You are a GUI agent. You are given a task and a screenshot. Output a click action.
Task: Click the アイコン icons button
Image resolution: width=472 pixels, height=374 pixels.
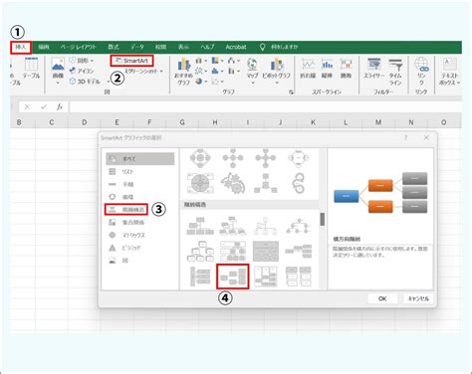pos(82,71)
